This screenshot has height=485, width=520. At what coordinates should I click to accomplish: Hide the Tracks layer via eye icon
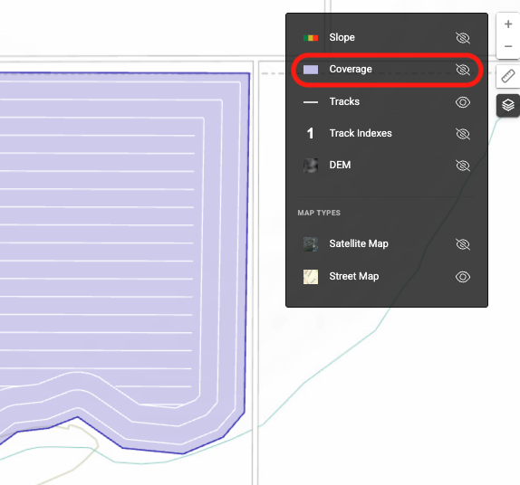pos(463,102)
